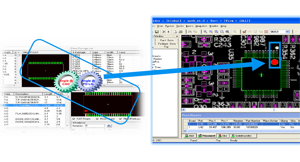Switch to the Glue tab
Viewport: 300px width, 162px height.
pyautogui.click(x=223, y=136)
